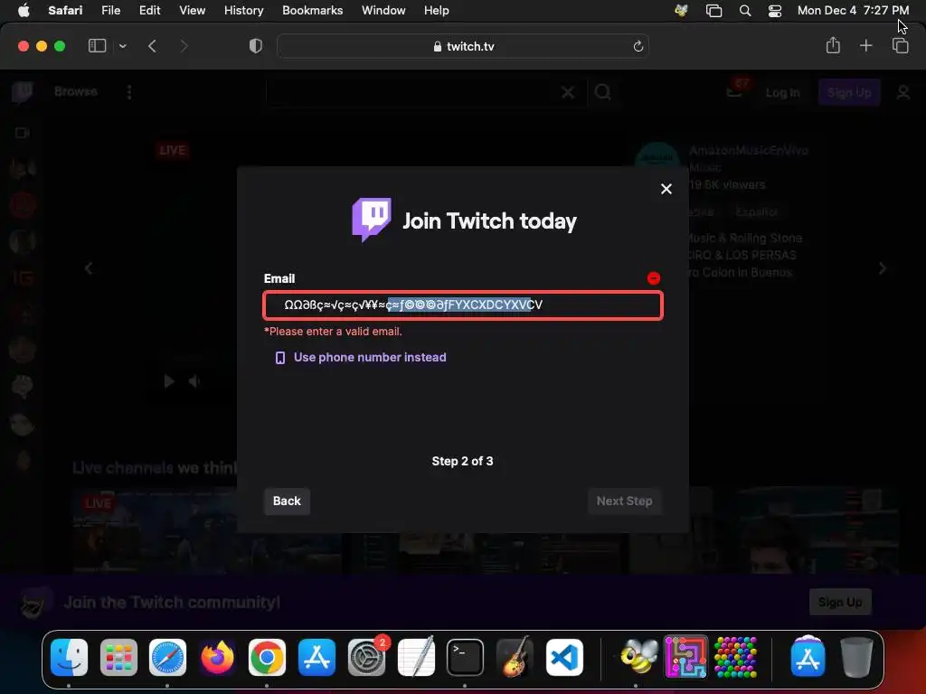The width and height of the screenshot is (926, 694).
Task: Open Firefox from the Dock
Action: click(x=217, y=657)
